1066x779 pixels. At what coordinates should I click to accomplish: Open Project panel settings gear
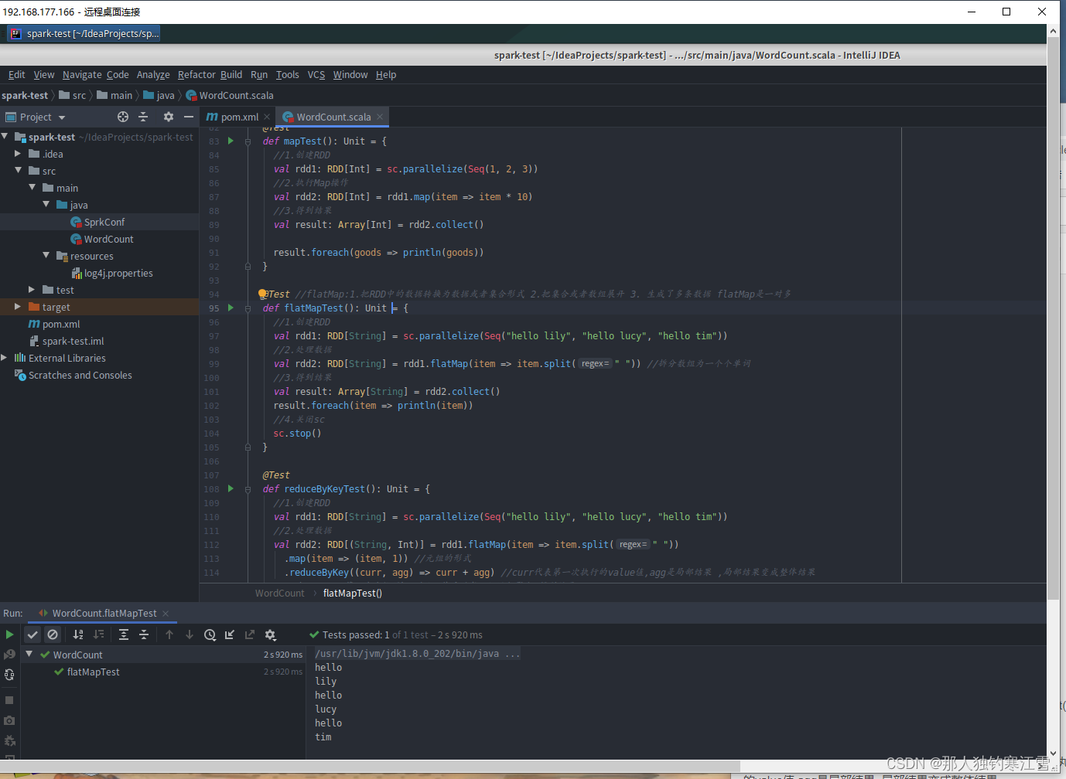coord(169,117)
